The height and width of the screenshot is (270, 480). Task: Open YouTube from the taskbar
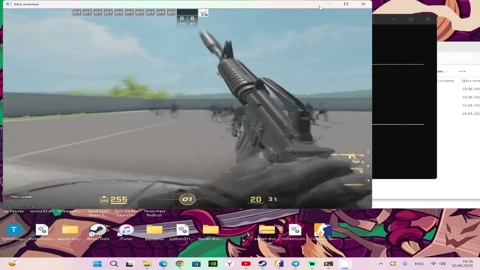[246, 264]
